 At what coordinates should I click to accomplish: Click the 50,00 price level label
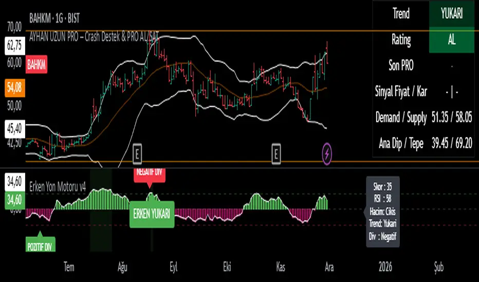[14, 106]
